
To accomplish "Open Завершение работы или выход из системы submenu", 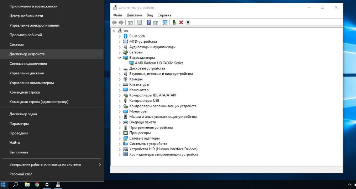I will [x=52, y=164].
